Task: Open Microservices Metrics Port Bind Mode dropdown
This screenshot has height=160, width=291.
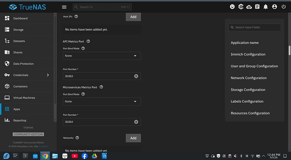Action: pos(102,101)
